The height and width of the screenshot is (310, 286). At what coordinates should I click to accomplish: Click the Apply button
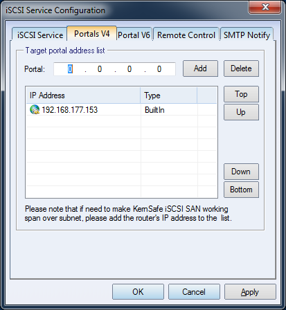pyautogui.click(x=250, y=292)
